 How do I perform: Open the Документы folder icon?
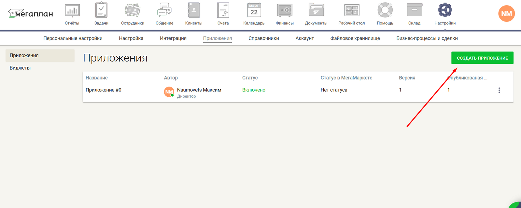click(316, 11)
